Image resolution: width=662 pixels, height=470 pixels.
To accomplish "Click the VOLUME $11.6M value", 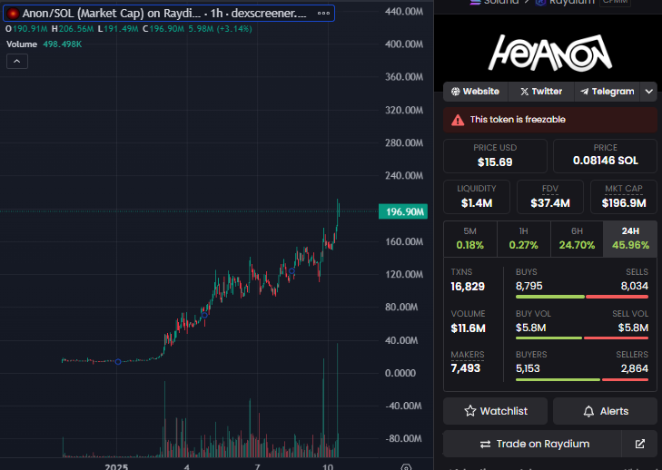I will (x=469, y=328).
